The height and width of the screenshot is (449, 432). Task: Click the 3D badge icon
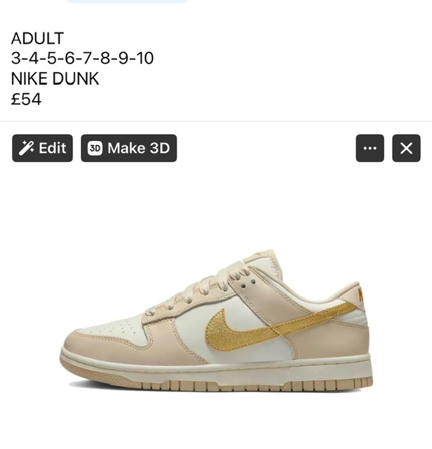pyautogui.click(x=95, y=148)
